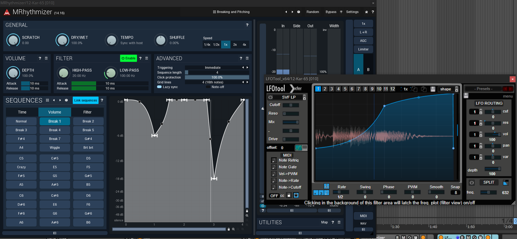Click the Limiter button
Image resolution: width=517 pixels, height=239 pixels.
pyautogui.click(x=364, y=49)
